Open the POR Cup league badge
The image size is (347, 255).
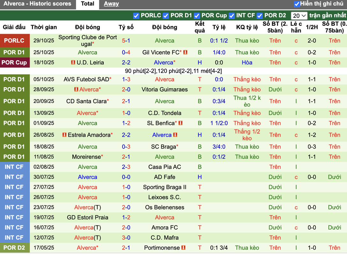tap(15, 62)
